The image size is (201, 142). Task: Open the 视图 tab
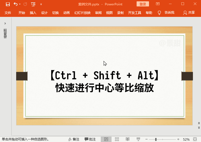click(x=109, y=13)
